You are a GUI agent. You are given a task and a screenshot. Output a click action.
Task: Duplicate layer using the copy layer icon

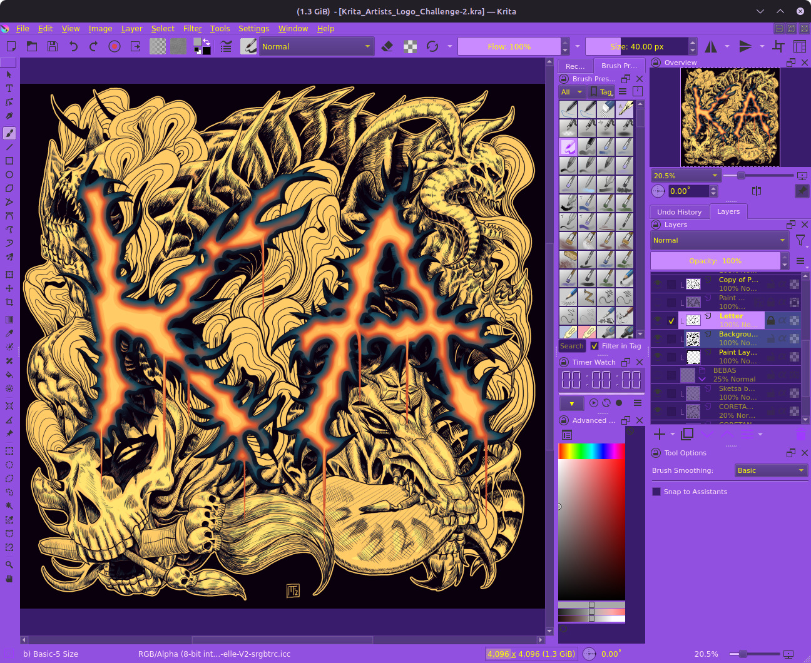tap(687, 433)
